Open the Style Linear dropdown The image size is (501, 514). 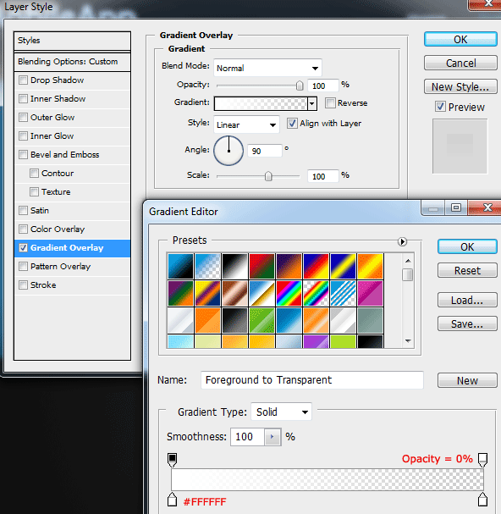[246, 124]
